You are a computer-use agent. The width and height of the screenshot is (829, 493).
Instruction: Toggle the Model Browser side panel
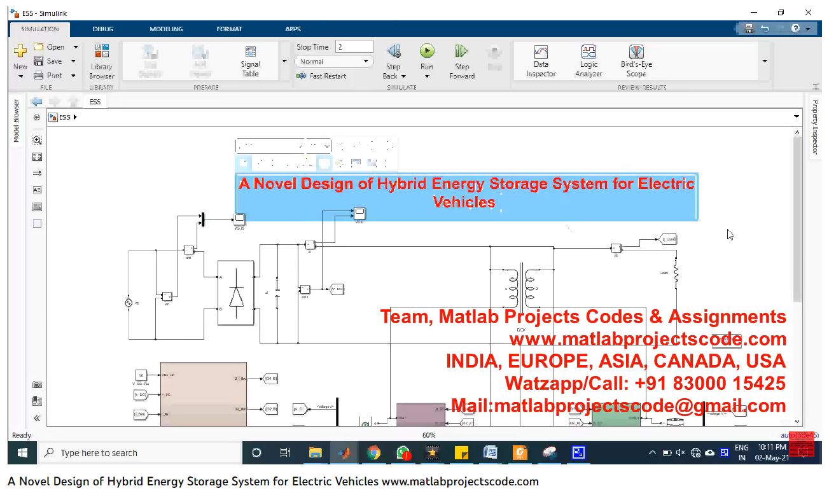click(17, 121)
